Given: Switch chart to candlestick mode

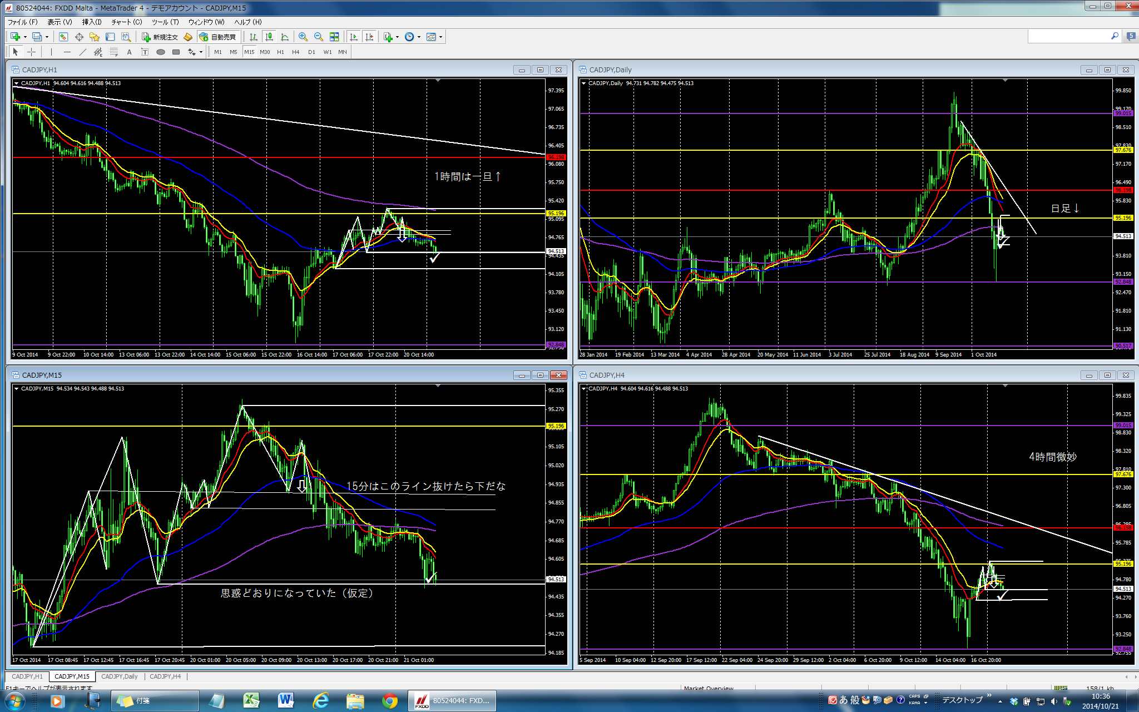Looking at the screenshot, I should 269,37.
